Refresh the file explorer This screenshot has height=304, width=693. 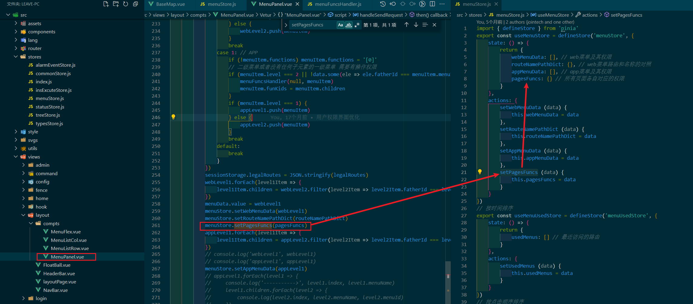126,4
